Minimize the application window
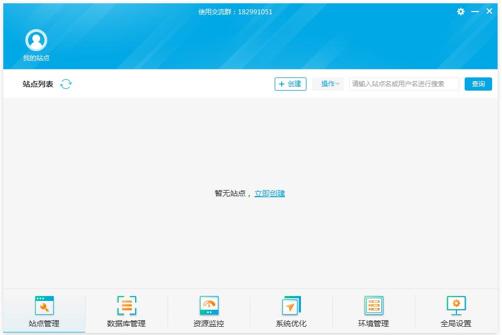The height and width of the screenshot is (335, 502). (475, 11)
